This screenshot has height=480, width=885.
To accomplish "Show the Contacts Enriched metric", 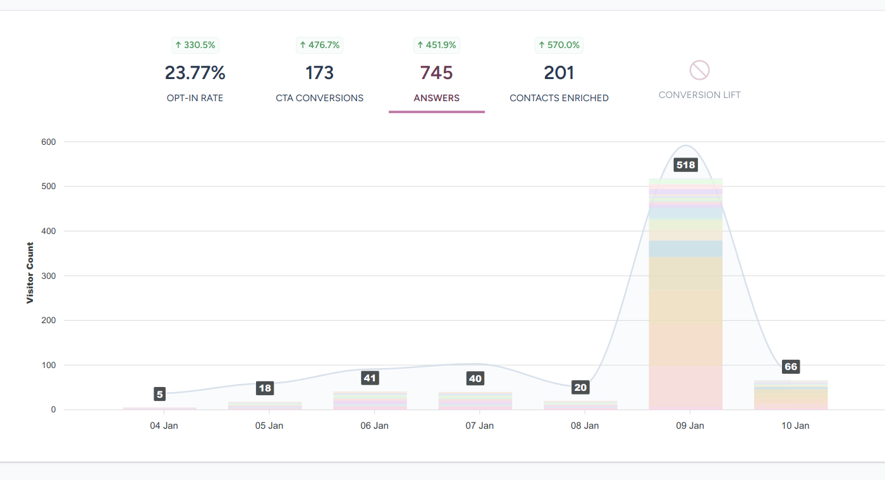I will pyautogui.click(x=559, y=80).
